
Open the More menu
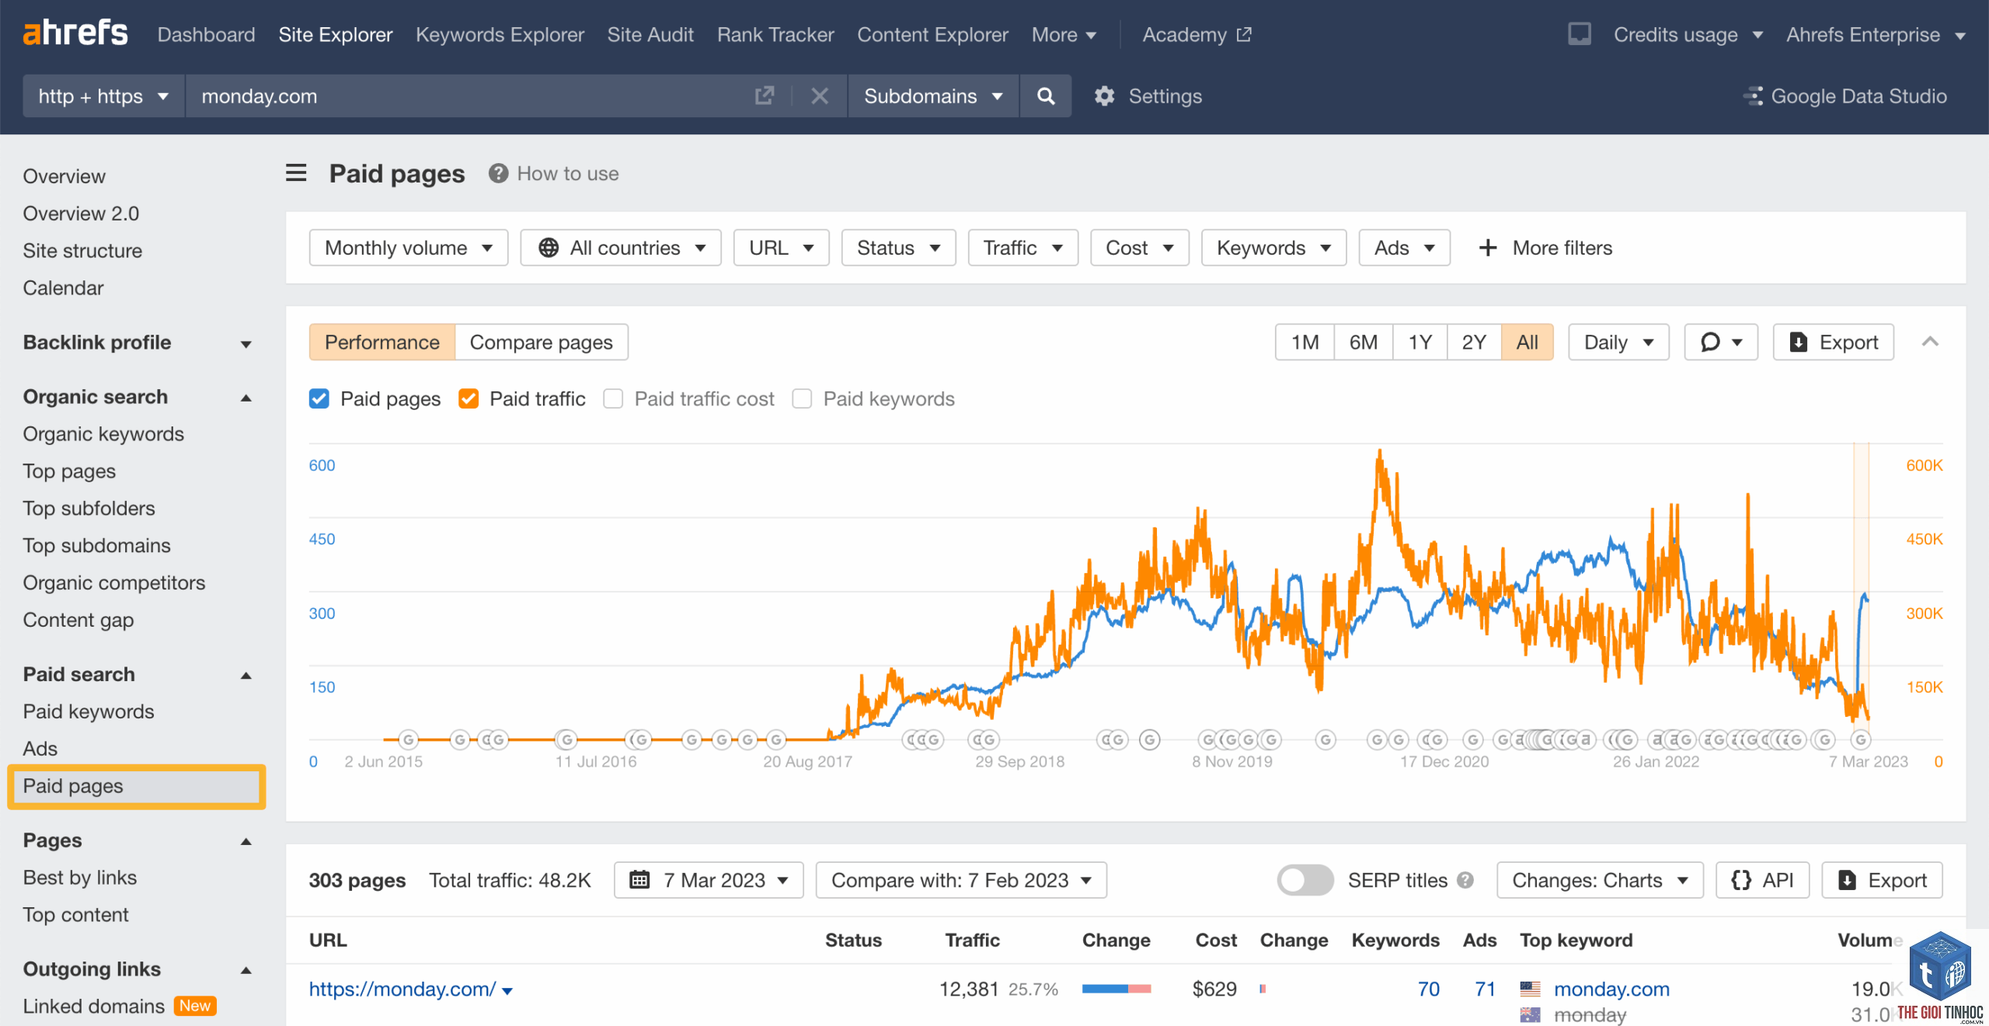coord(1064,34)
